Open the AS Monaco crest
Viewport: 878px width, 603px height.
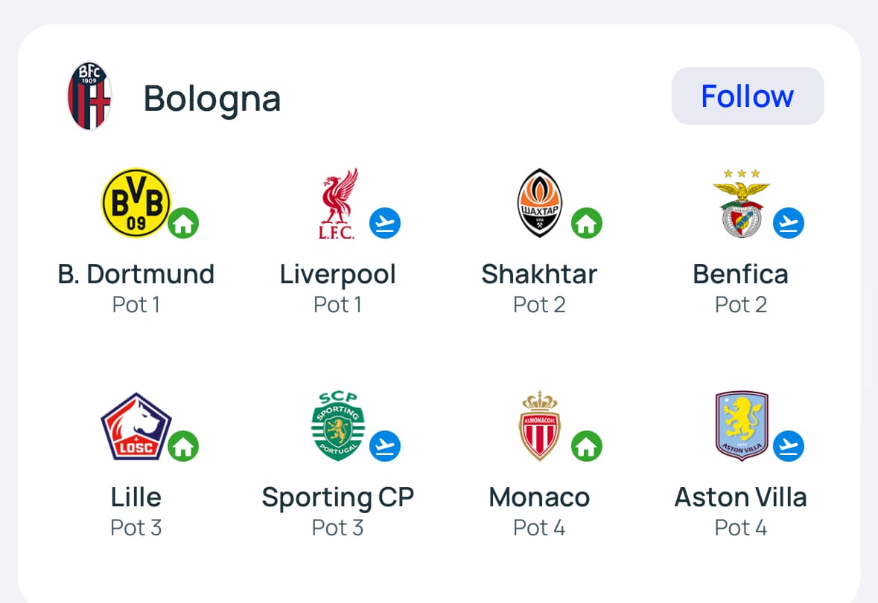tap(539, 426)
